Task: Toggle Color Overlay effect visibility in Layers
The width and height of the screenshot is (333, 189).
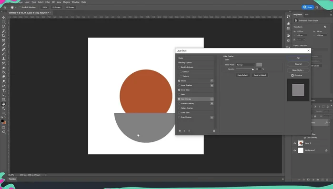Action: 305,138
